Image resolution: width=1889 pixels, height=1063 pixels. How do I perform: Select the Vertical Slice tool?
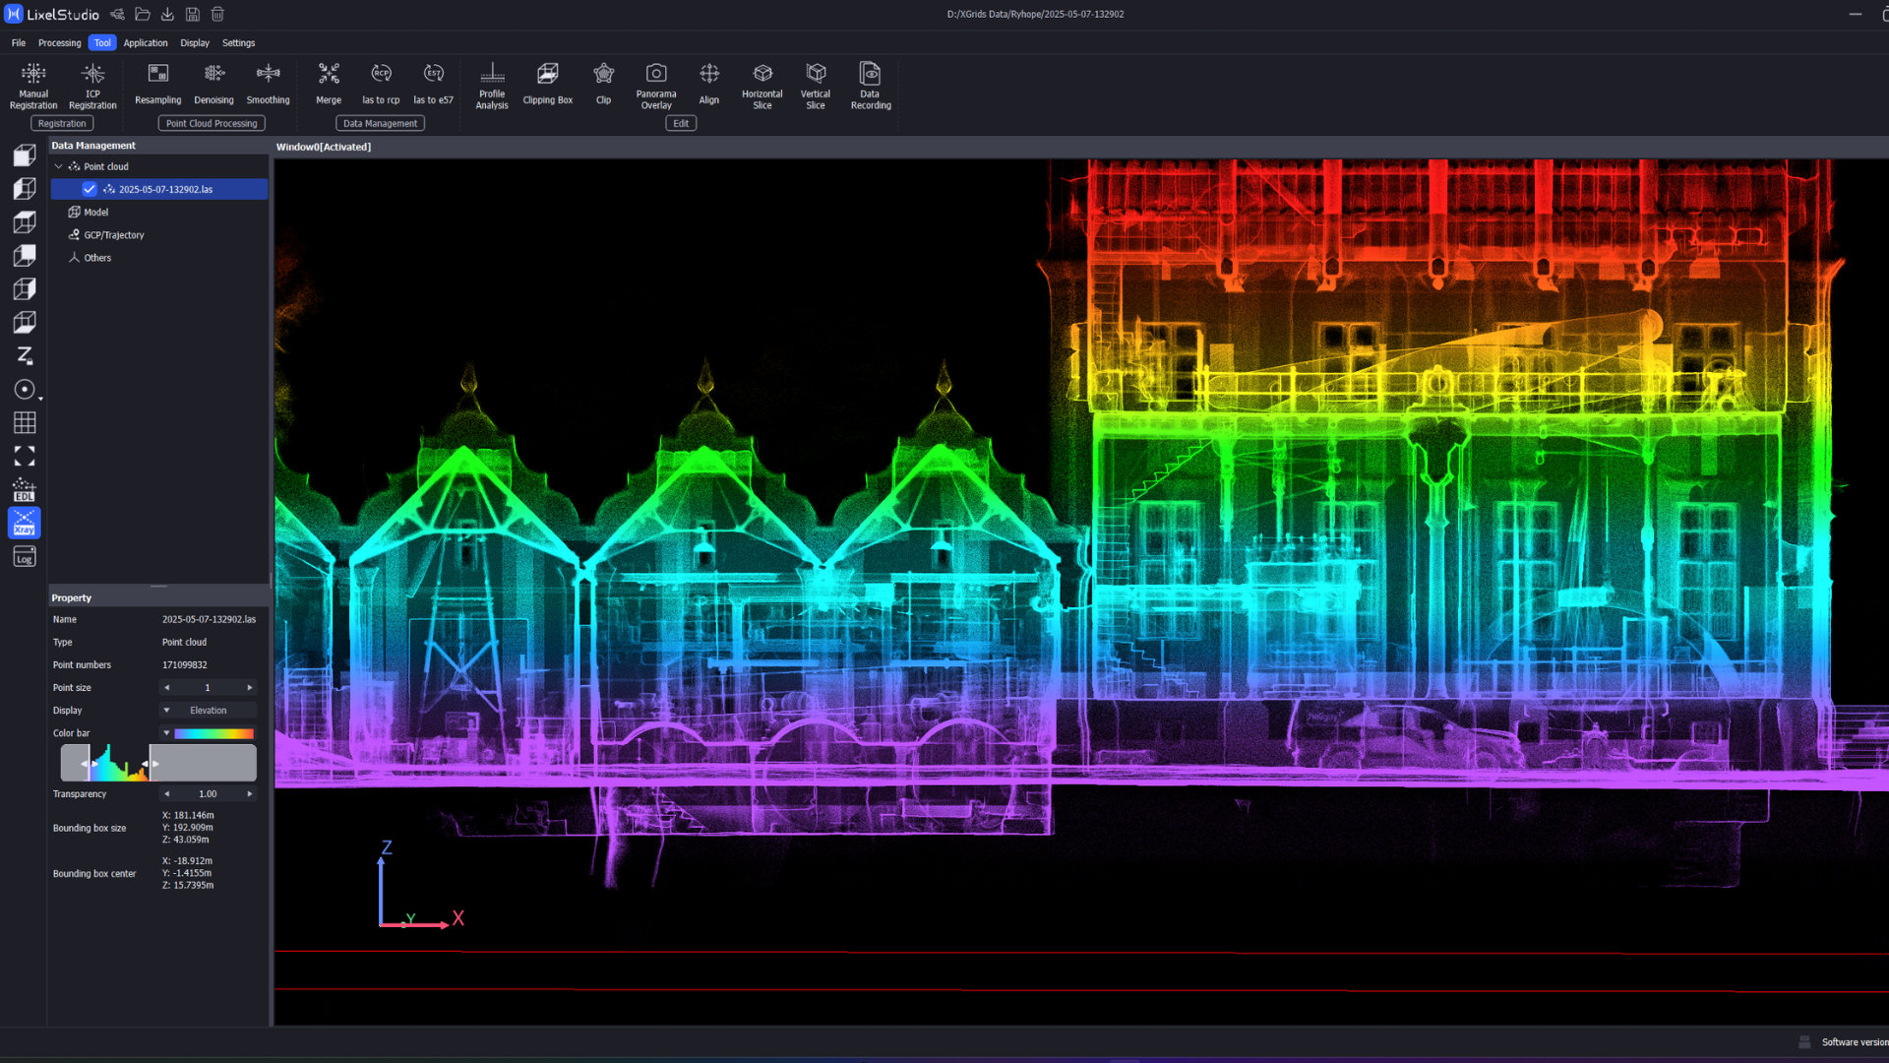pos(815,84)
